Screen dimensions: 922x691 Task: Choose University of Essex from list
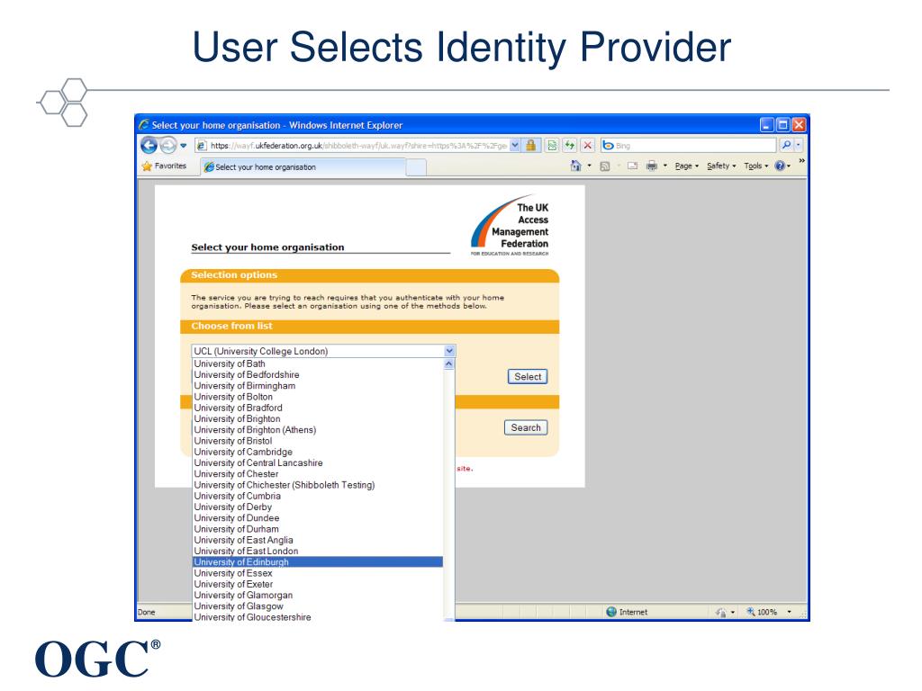click(x=318, y=573)
